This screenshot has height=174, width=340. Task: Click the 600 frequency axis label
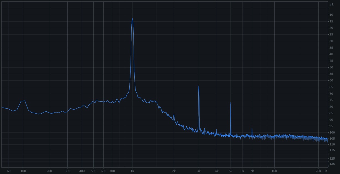click(x=104, y=171)
